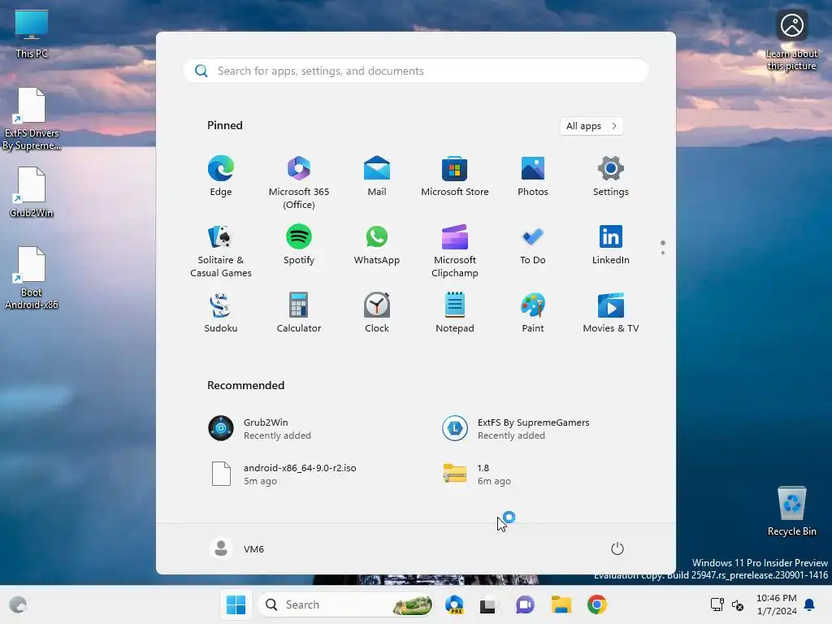832x624 pixels.
Task: Open widgets icon at taskbar left
Action: click(18, 604)
